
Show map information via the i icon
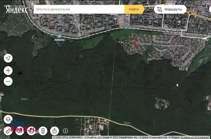click(x=65, y=131)
